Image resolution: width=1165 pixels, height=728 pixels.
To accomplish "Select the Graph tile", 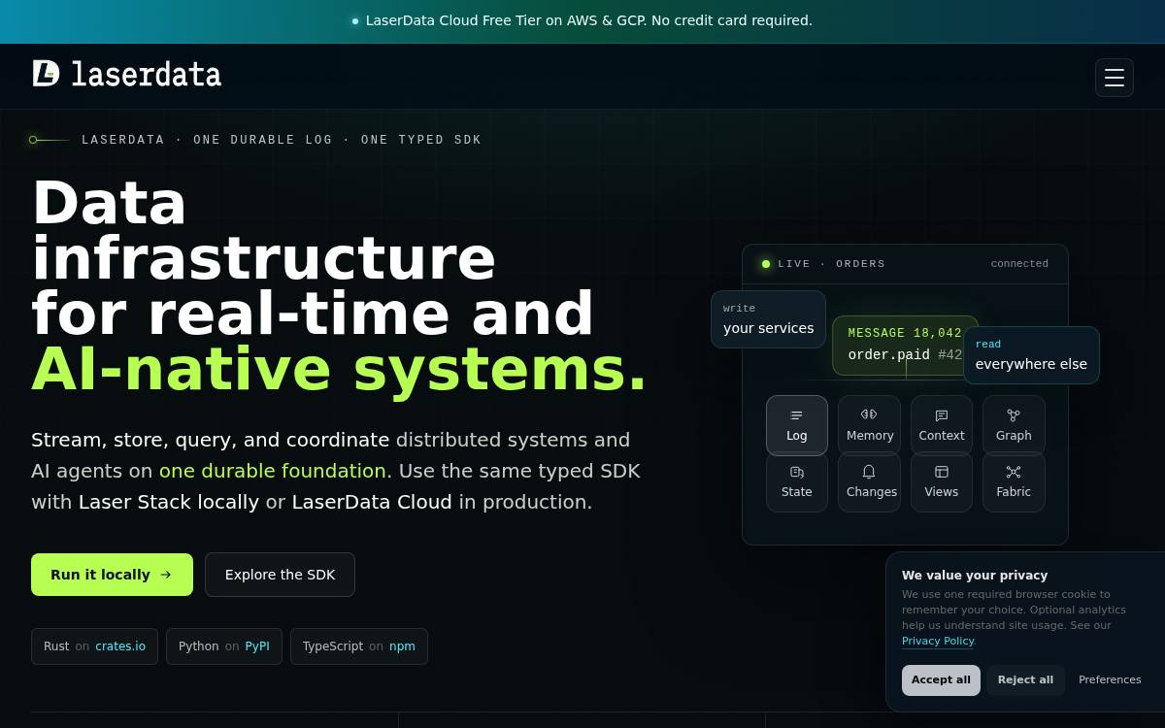I will pyautogui.click(x=1014, y=425).
